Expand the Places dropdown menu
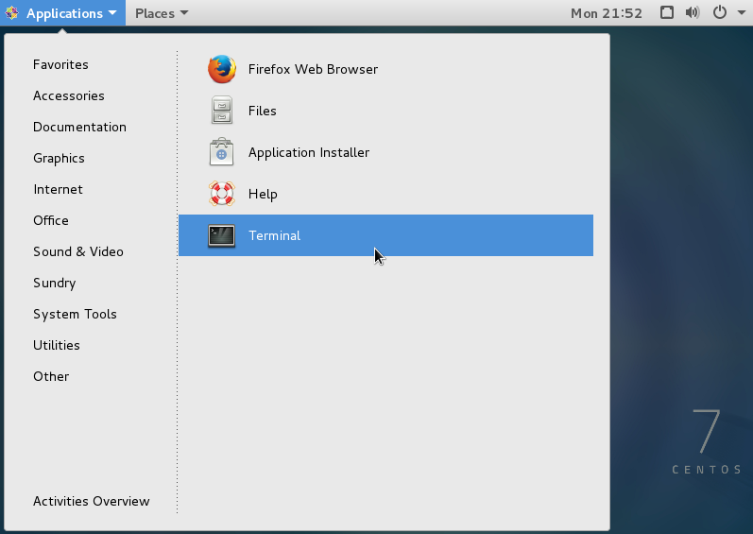 pyautogui.click(x=161, y=13)
